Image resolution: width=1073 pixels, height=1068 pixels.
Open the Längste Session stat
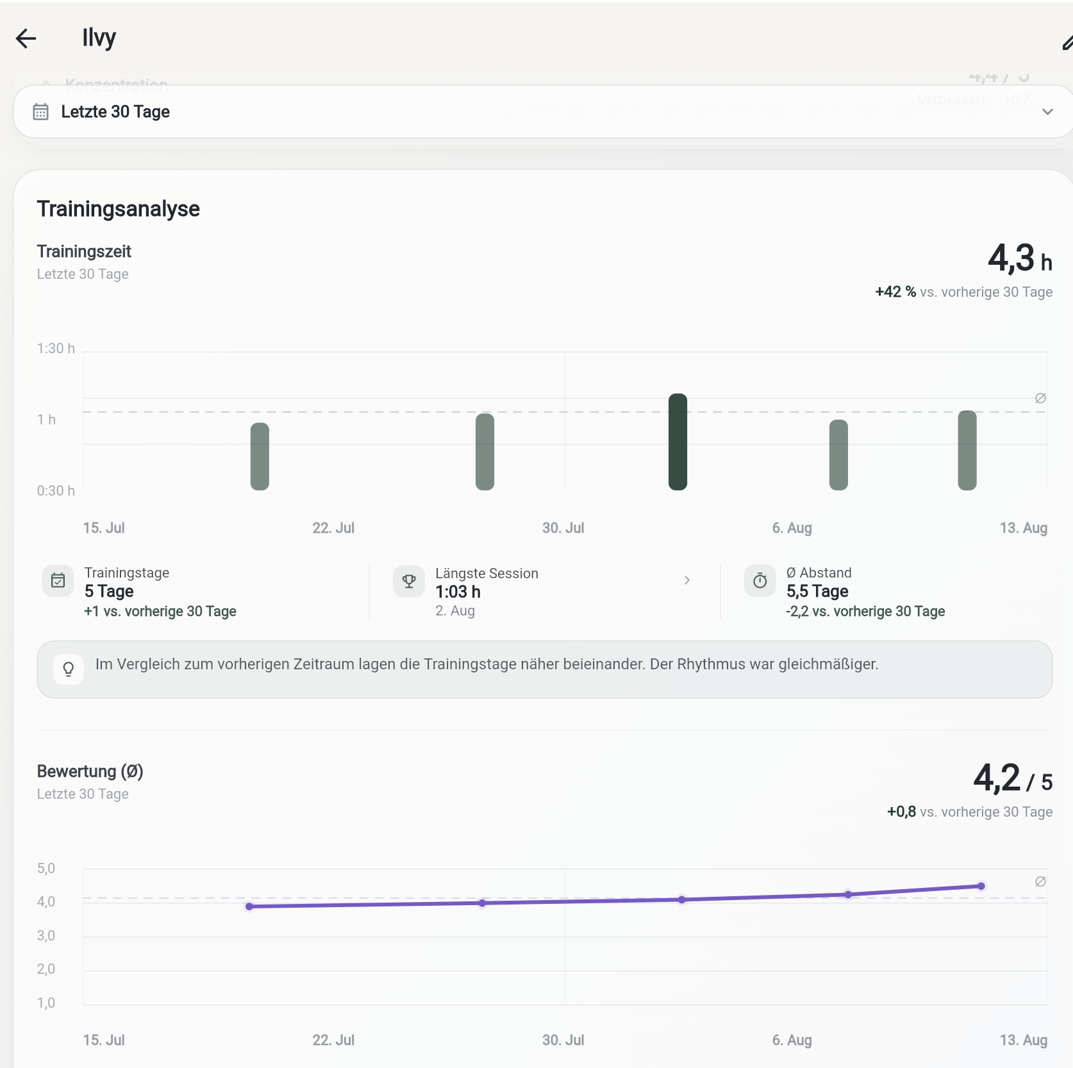pos(545,592)
